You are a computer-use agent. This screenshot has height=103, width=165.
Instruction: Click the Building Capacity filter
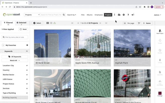[x=15, y=97]
